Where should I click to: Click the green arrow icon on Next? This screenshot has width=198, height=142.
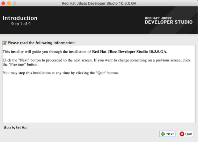(x=163, y=134)
